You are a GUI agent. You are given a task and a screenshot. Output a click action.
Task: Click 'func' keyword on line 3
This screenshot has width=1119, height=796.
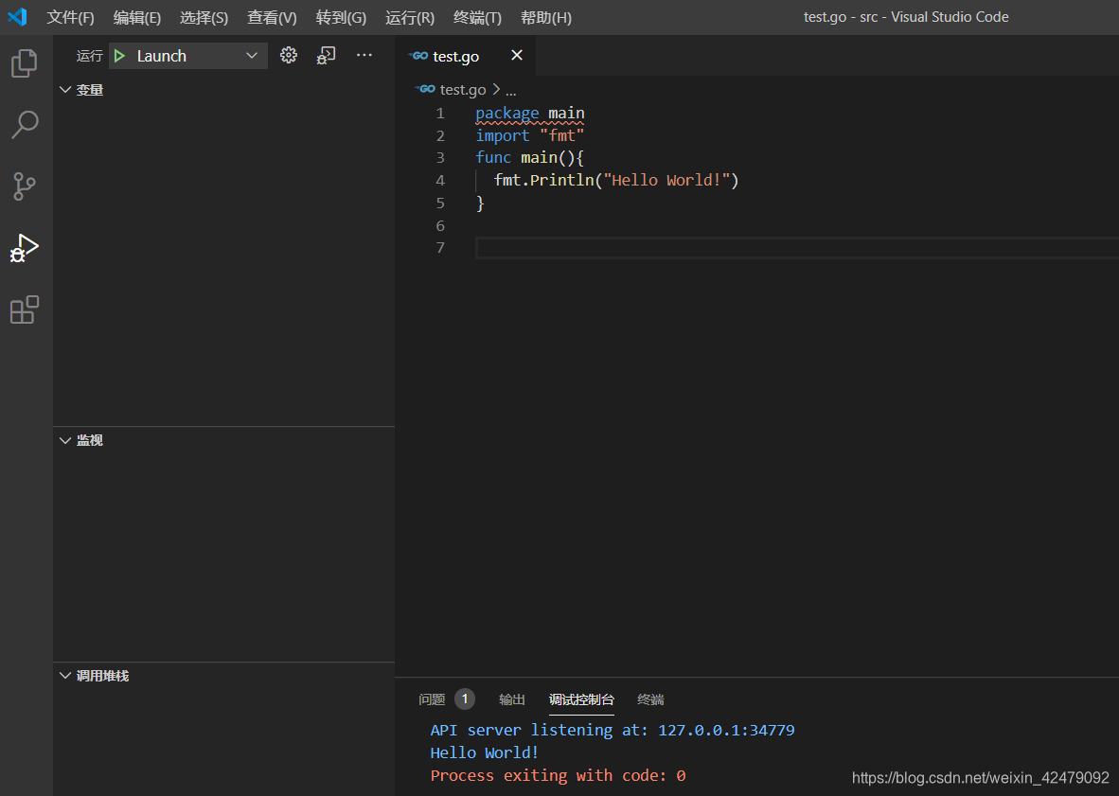[494, 158]
